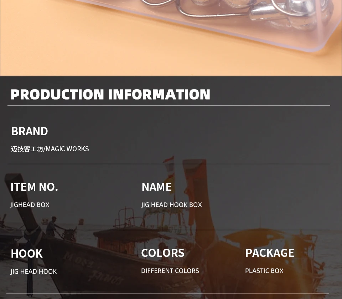Click the PLASTIC BOX text

coord(264,271)
